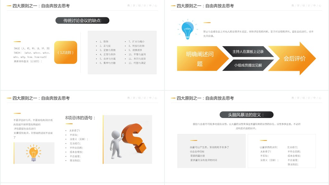The image size is (329, 185).
Task: Click the 5W2H： (what、where、when line
Action: pos(32,53)
